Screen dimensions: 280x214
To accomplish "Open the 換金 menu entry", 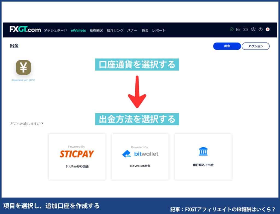I will tap(145, 30).
